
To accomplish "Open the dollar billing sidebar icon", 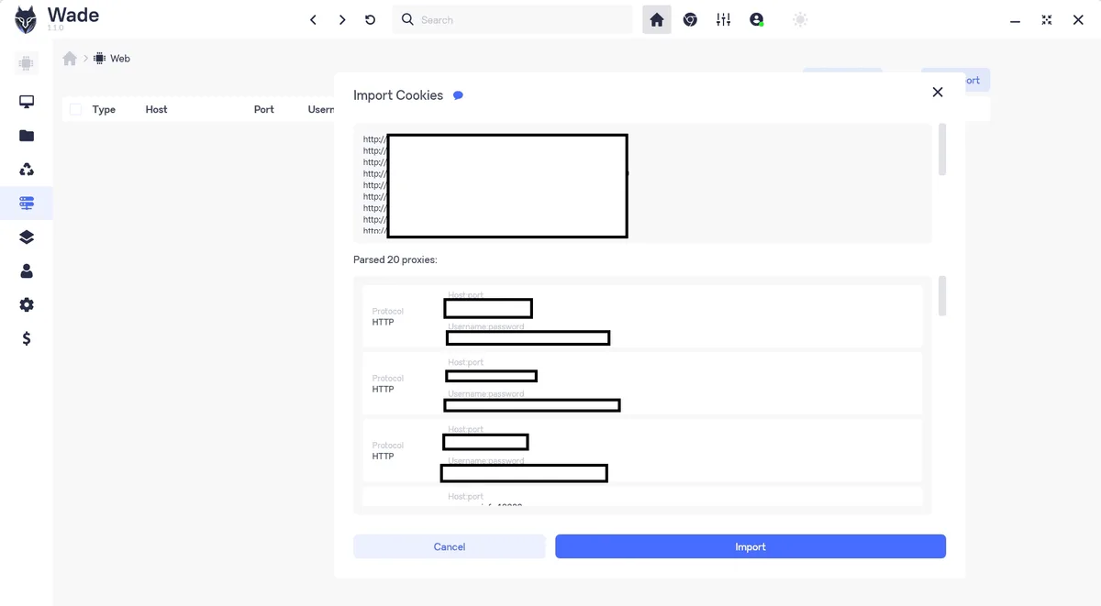I will (27, 338).
